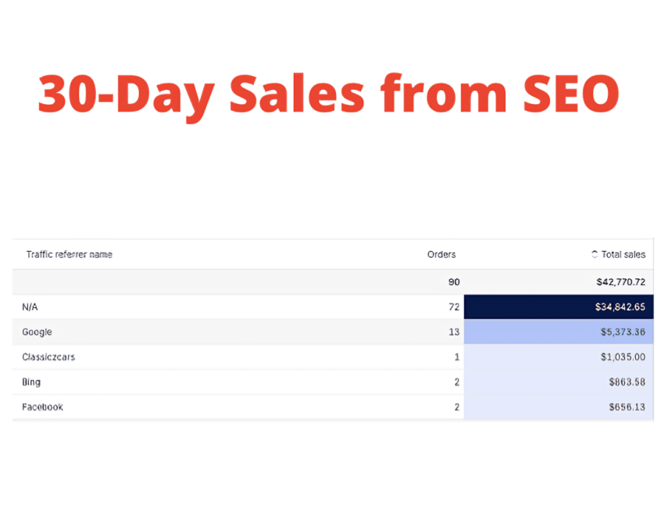Select the N/A referrer row label
This screenshot has height=519, width=661.
click(x=30, y=307)
